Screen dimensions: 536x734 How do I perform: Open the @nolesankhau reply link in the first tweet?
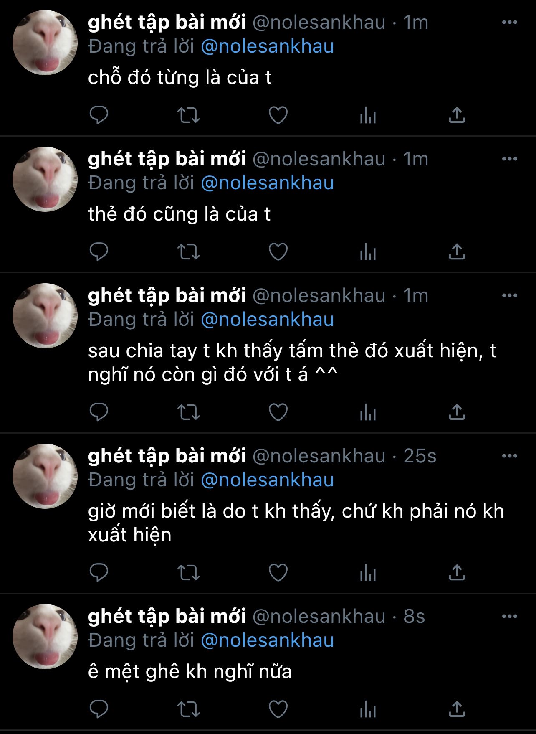[x=267, y=46]
